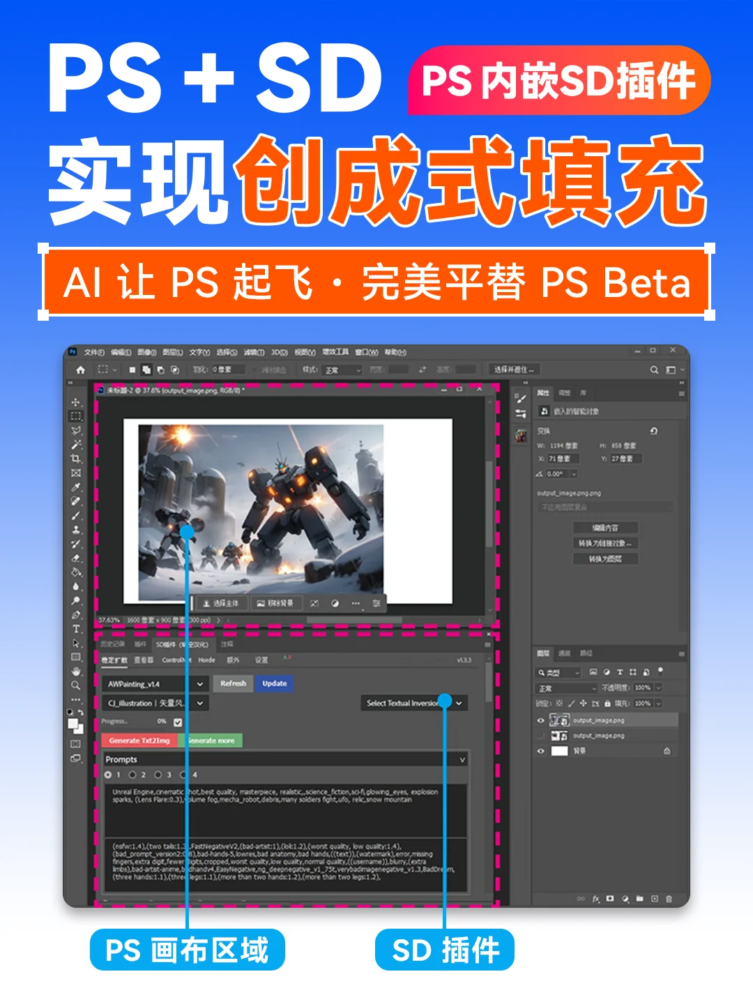Show the hidden output_image.png layer
Viewport: 753px width, 1004px height.
coord(541,736)
